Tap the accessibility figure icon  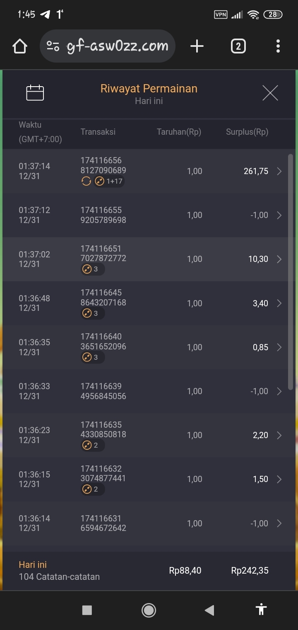(261, 610)
